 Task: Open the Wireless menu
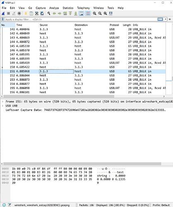pyautogui.click(x=99, y=8)
